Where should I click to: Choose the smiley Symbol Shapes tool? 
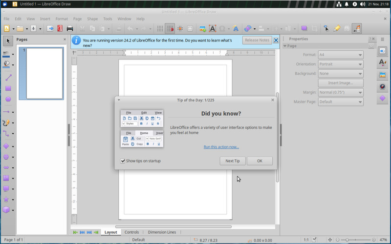tap(6, 157)
